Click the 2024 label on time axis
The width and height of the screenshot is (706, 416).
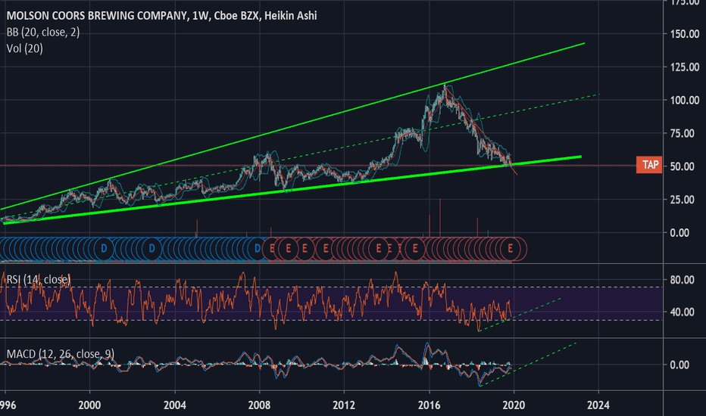[x=598, y=405]
